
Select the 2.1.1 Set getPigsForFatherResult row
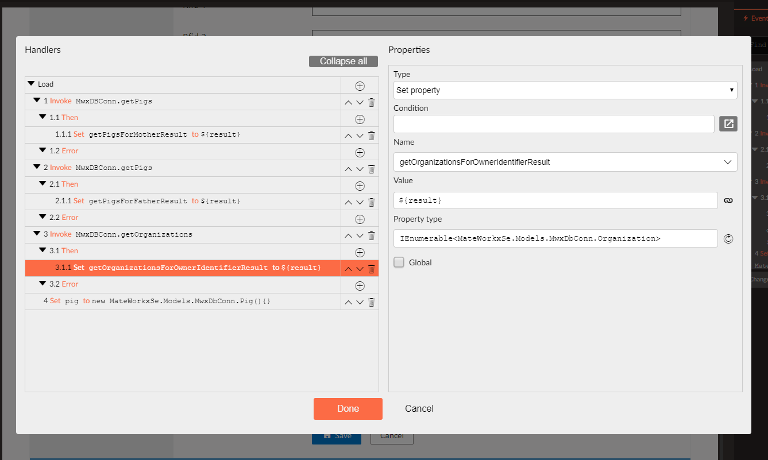click(183, 202)
